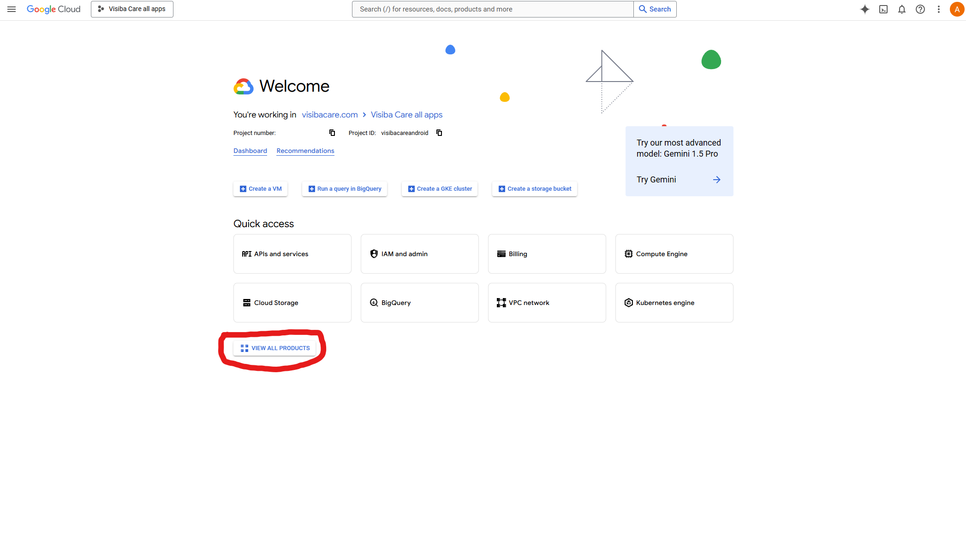966x539 pixels.
Task: Copy the project ID visibacareandroid
Action: (439, 133)
